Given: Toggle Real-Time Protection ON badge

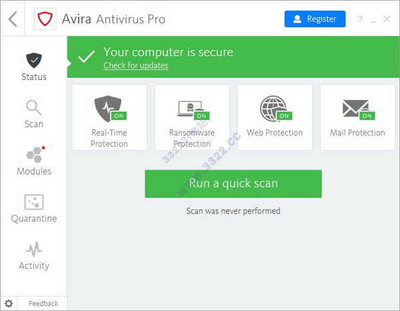Looking at the screenshot, I should (119, 116).
